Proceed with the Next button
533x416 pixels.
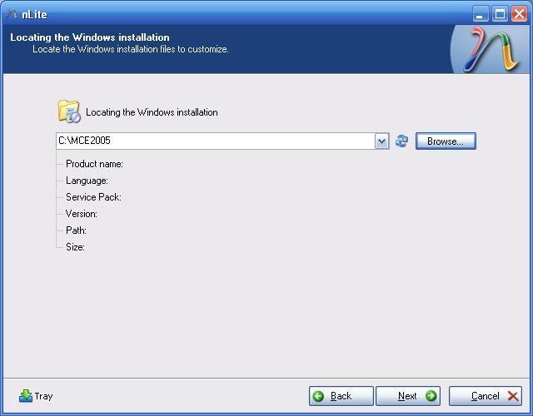pos(408,396)
